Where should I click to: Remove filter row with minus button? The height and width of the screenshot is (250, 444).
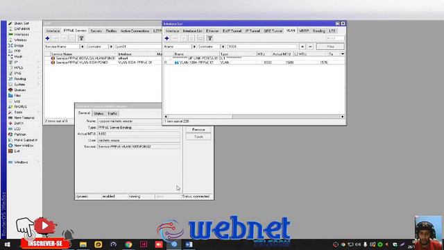point(310,47)
